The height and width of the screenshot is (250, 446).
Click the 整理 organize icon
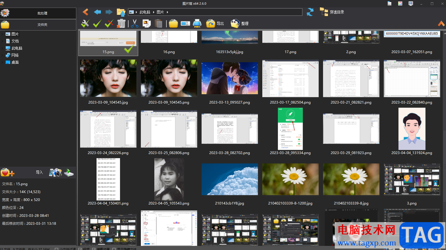235,23
